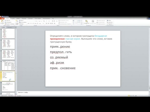The image size is (150, 112).
Task: Select a shape from the shapes gallery
Action: coord(77,22)
